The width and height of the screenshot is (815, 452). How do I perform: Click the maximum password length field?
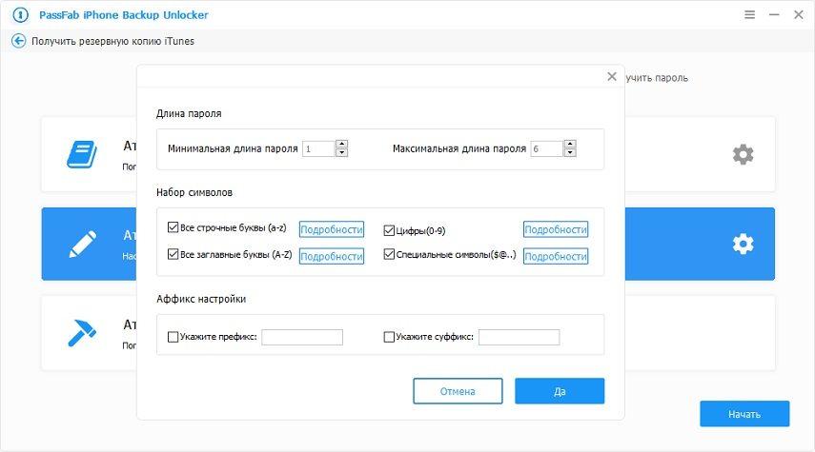[547, 149]
